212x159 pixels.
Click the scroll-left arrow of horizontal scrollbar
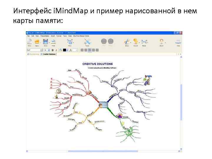(x=27, y=151)
